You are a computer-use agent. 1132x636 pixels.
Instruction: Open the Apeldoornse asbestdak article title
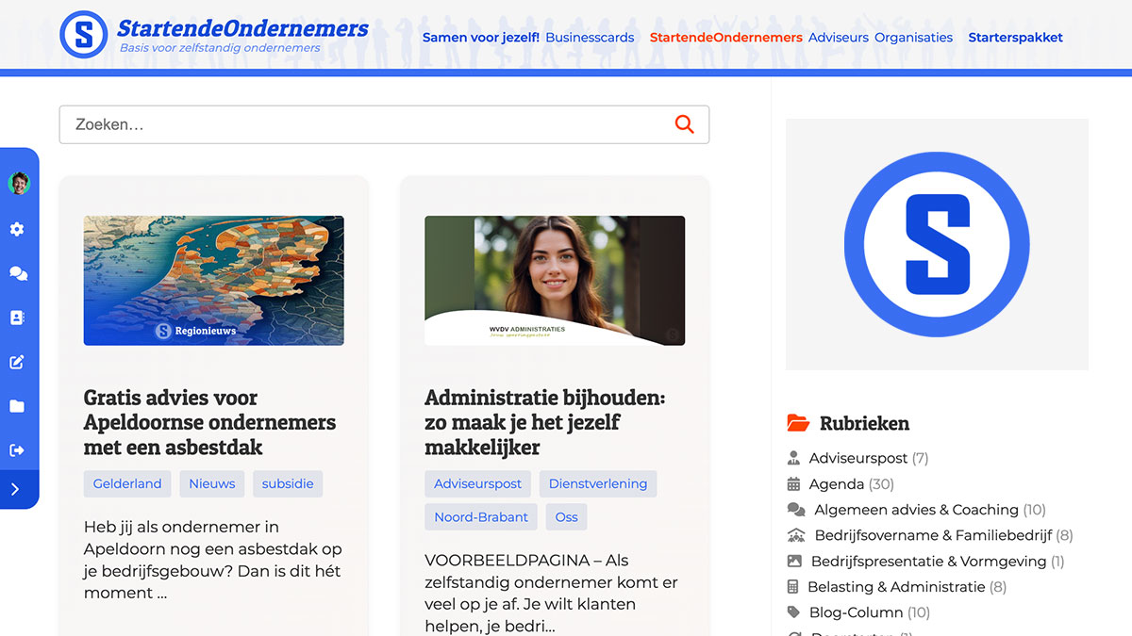209,422
